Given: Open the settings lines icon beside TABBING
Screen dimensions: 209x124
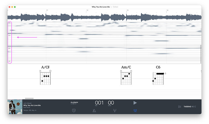Looking at the screenshot, I should (180, 107).
